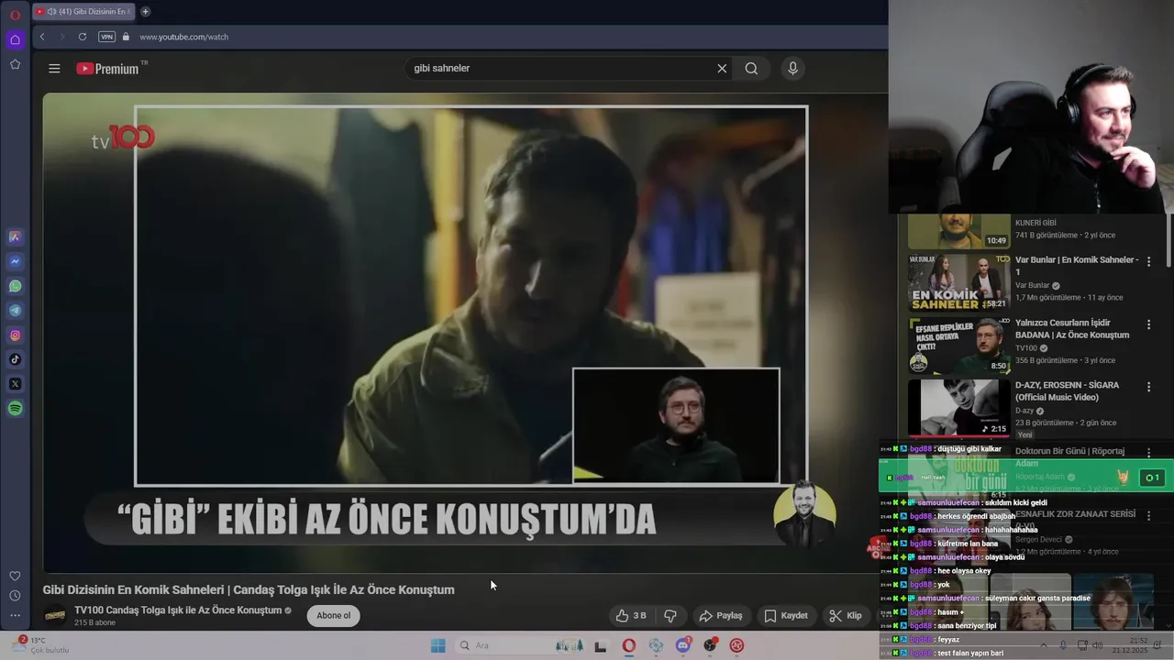Click the taskbar Ara search box
The width and height of the screenshot is (1174, 660).
click(x=518, y=645)
